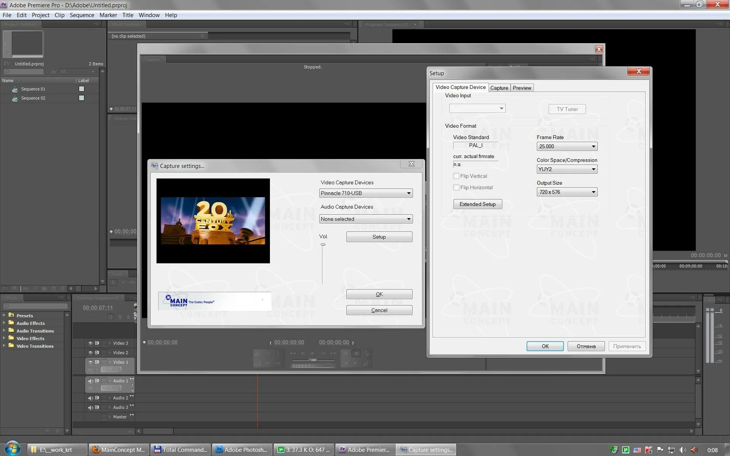Viewport: 730px width, 456px height.
Task: Enable the Flip Vertical checkbox
Action: (x=456, y=176)
